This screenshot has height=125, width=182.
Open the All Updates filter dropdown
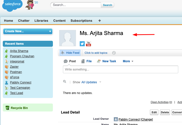(91, 82)
